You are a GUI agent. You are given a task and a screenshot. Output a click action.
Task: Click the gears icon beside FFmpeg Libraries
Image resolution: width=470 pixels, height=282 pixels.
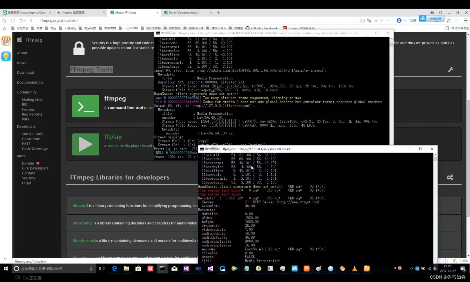450,178
